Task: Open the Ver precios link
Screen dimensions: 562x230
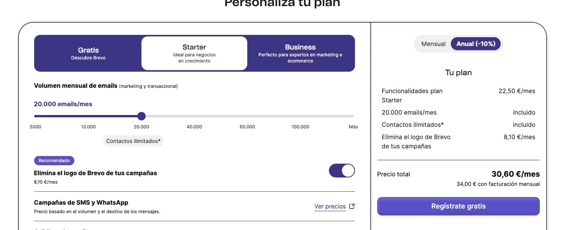Action: 330,206
